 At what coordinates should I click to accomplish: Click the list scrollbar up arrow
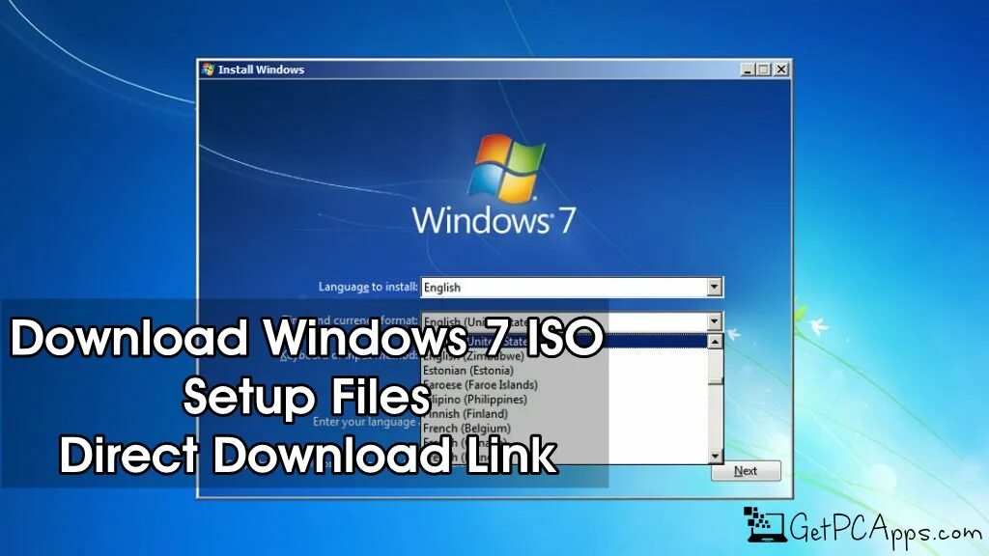click(716, 342)
